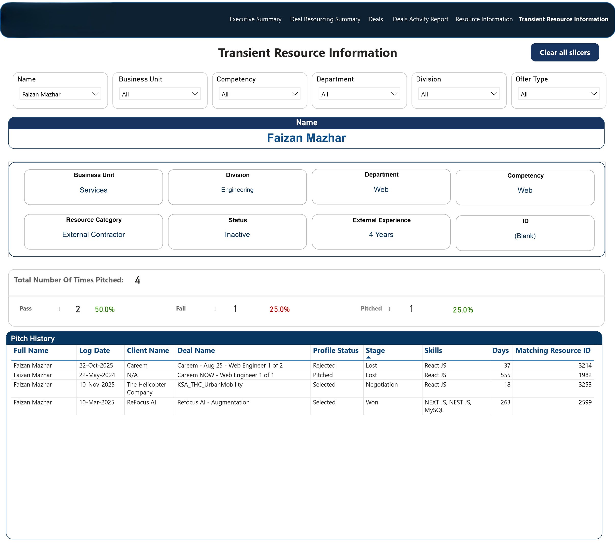Expand the Offer Type slicer dropdown
The height and width of the screenshot is (551, 615).
[593, 94]
